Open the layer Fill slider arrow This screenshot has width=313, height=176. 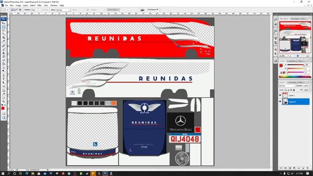(310, 90)
